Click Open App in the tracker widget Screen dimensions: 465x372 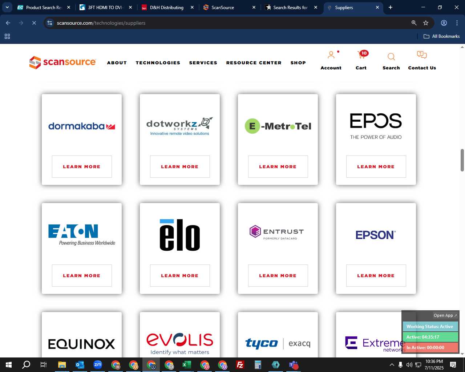[445, 315]
